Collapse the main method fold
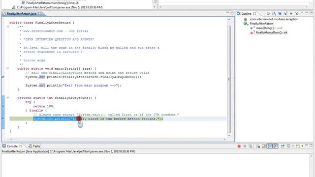The width and height of the screenshot is (315, 177). [8, 68]
